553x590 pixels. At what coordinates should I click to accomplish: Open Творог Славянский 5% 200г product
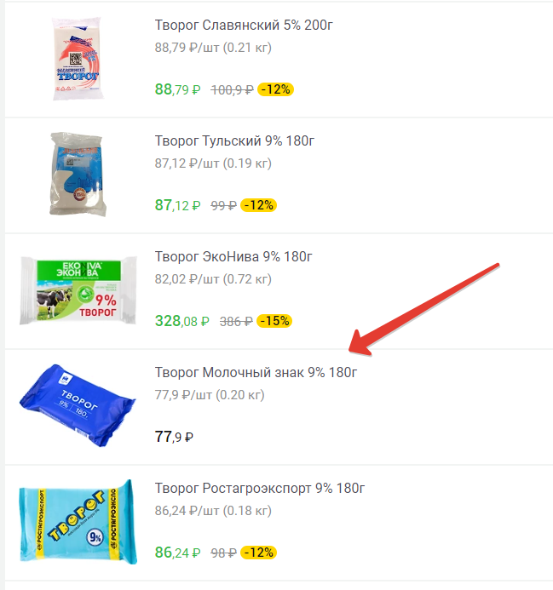[x=244, y=26]
